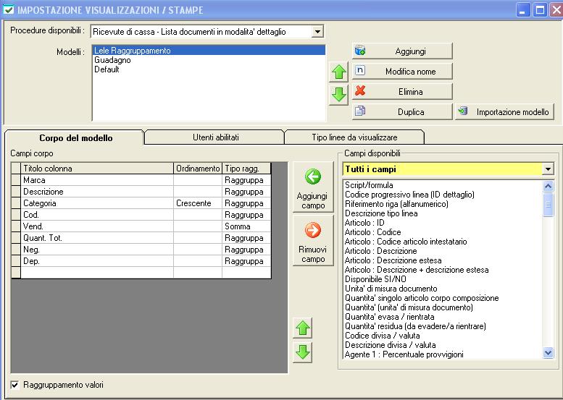Click the Aggiungi model button

click(402, 51)
